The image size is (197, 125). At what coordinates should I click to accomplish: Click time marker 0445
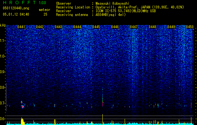coord(96,27)
